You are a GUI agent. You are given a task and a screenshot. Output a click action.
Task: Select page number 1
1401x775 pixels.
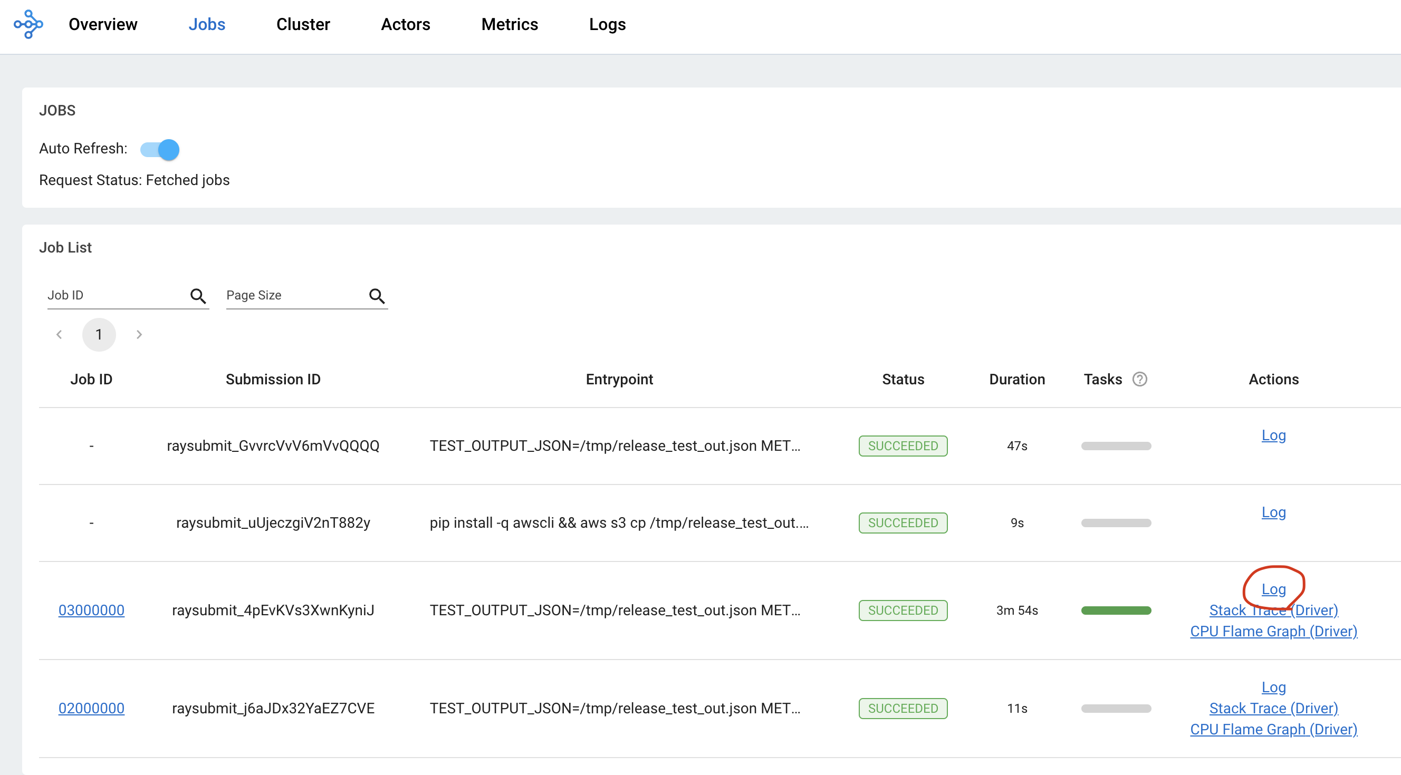[x=99, y=335]
